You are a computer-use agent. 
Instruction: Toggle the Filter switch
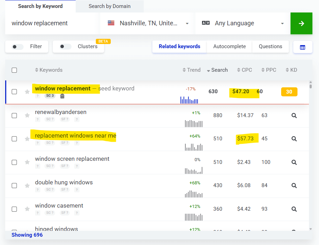click(x=17, y=47)
